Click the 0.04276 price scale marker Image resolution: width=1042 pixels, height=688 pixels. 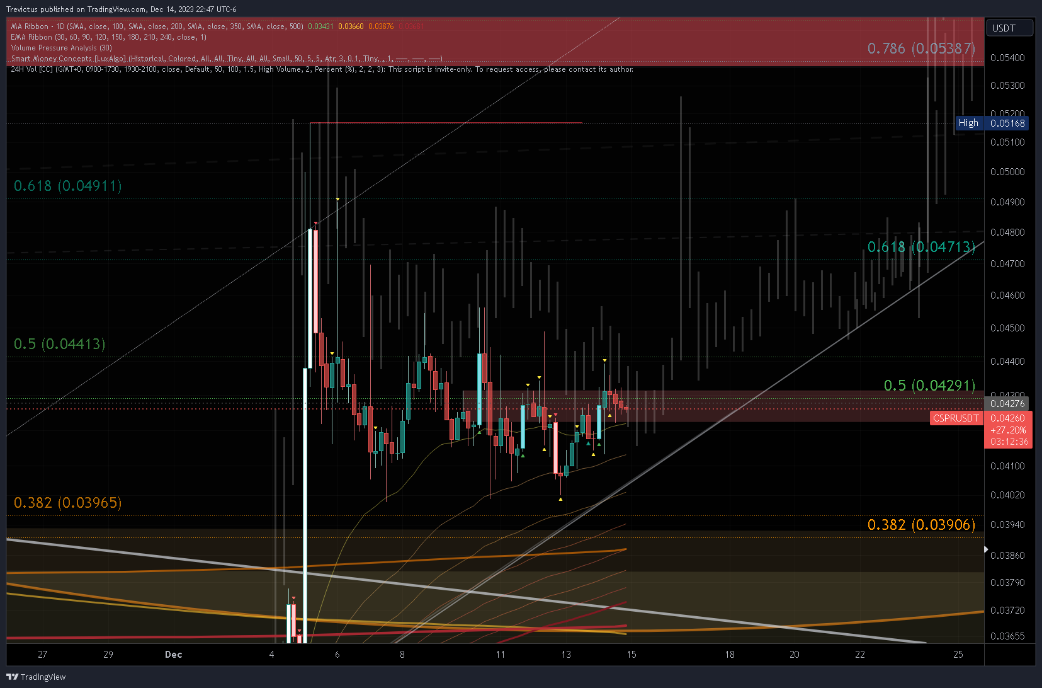[1007, 403]
